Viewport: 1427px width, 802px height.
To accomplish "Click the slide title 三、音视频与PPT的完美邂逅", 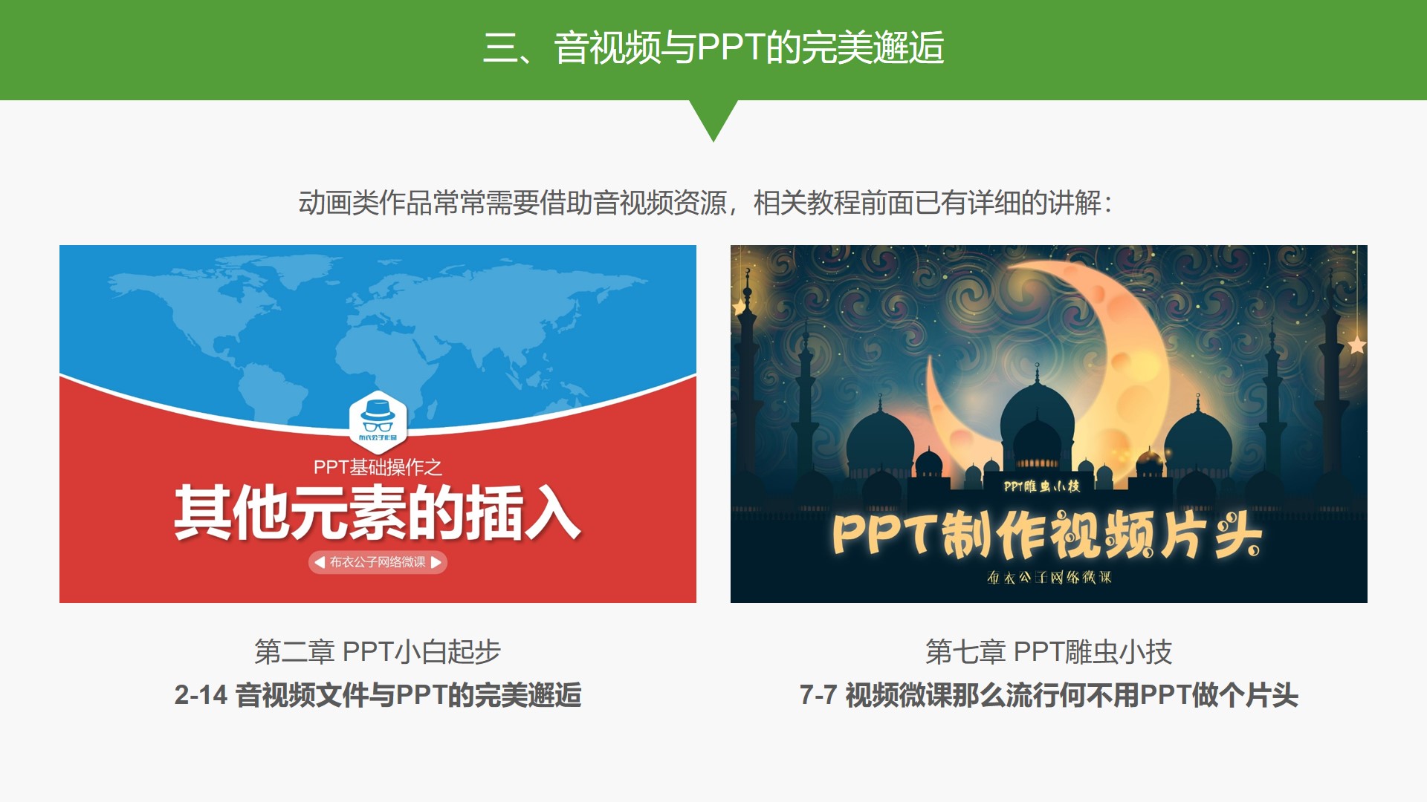I will (x=713, y=48).
